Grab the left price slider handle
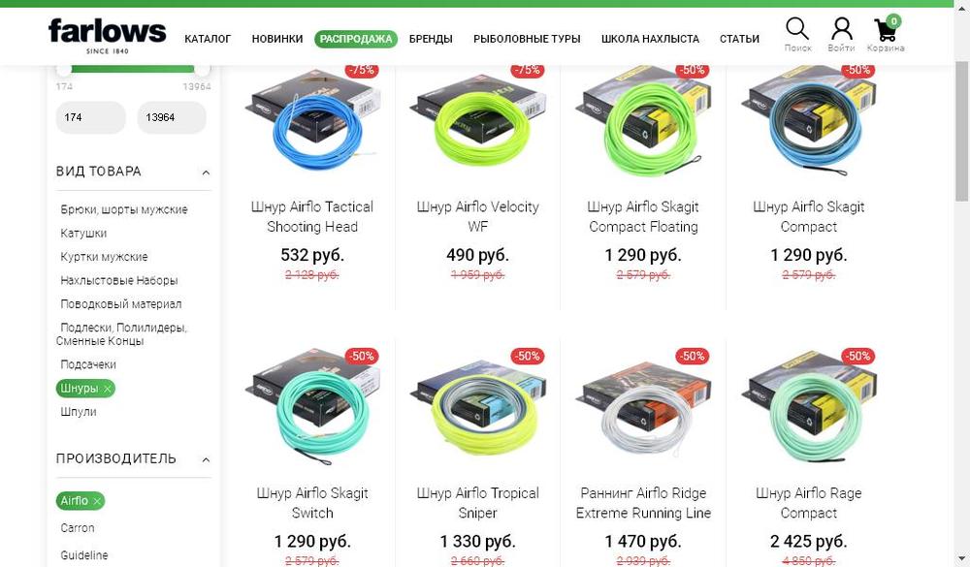 click(64, 69)
